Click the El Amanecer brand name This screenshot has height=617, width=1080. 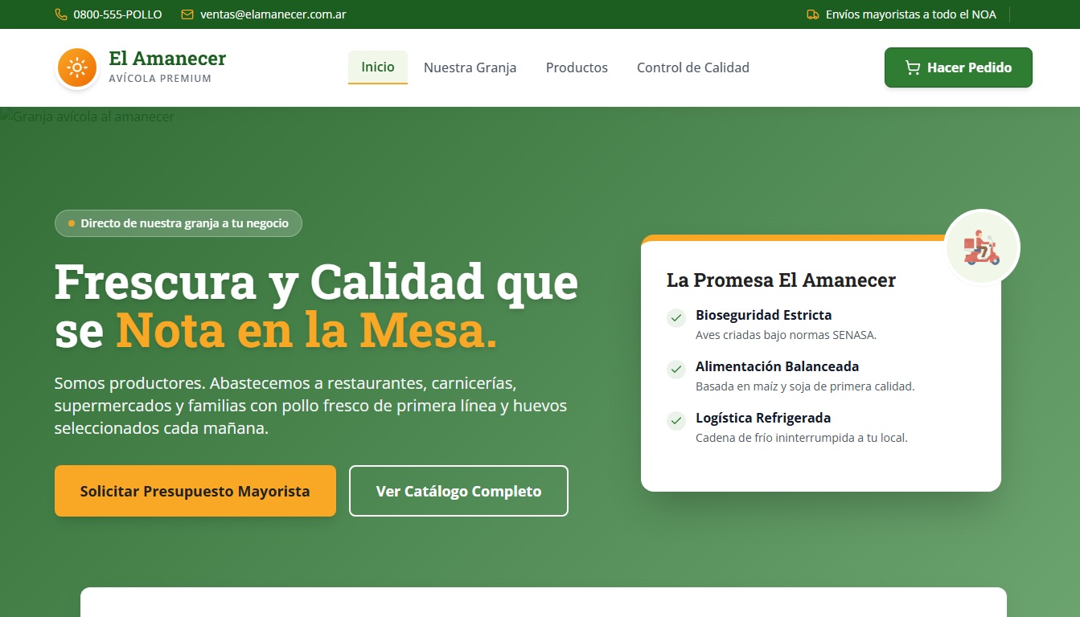point(167,58)
